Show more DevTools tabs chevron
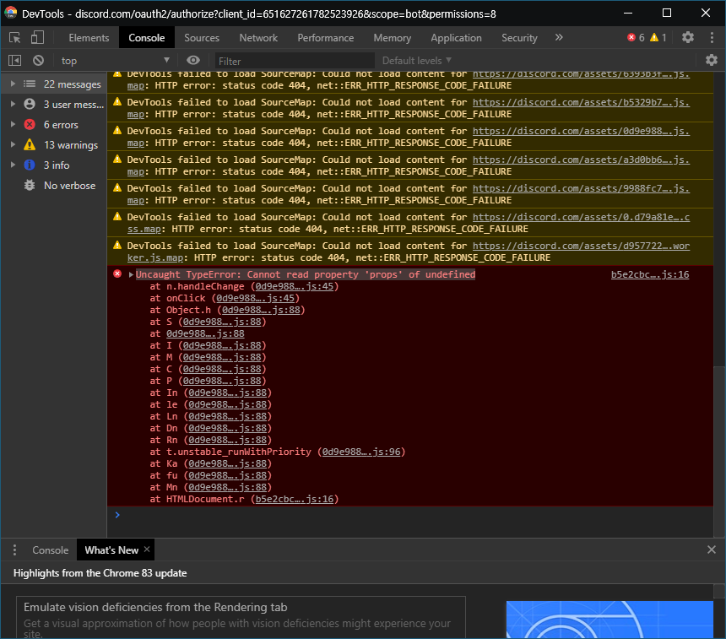 pos(559,37)
